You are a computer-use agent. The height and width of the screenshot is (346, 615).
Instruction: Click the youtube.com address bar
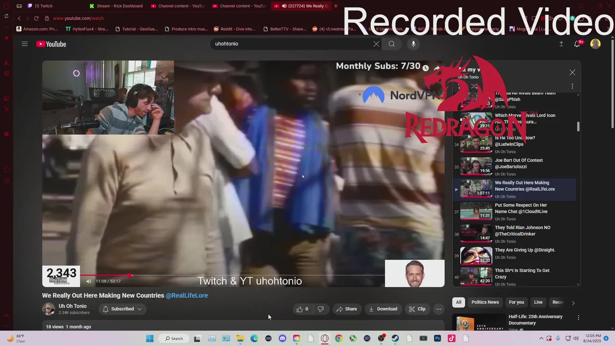point(78,18)
